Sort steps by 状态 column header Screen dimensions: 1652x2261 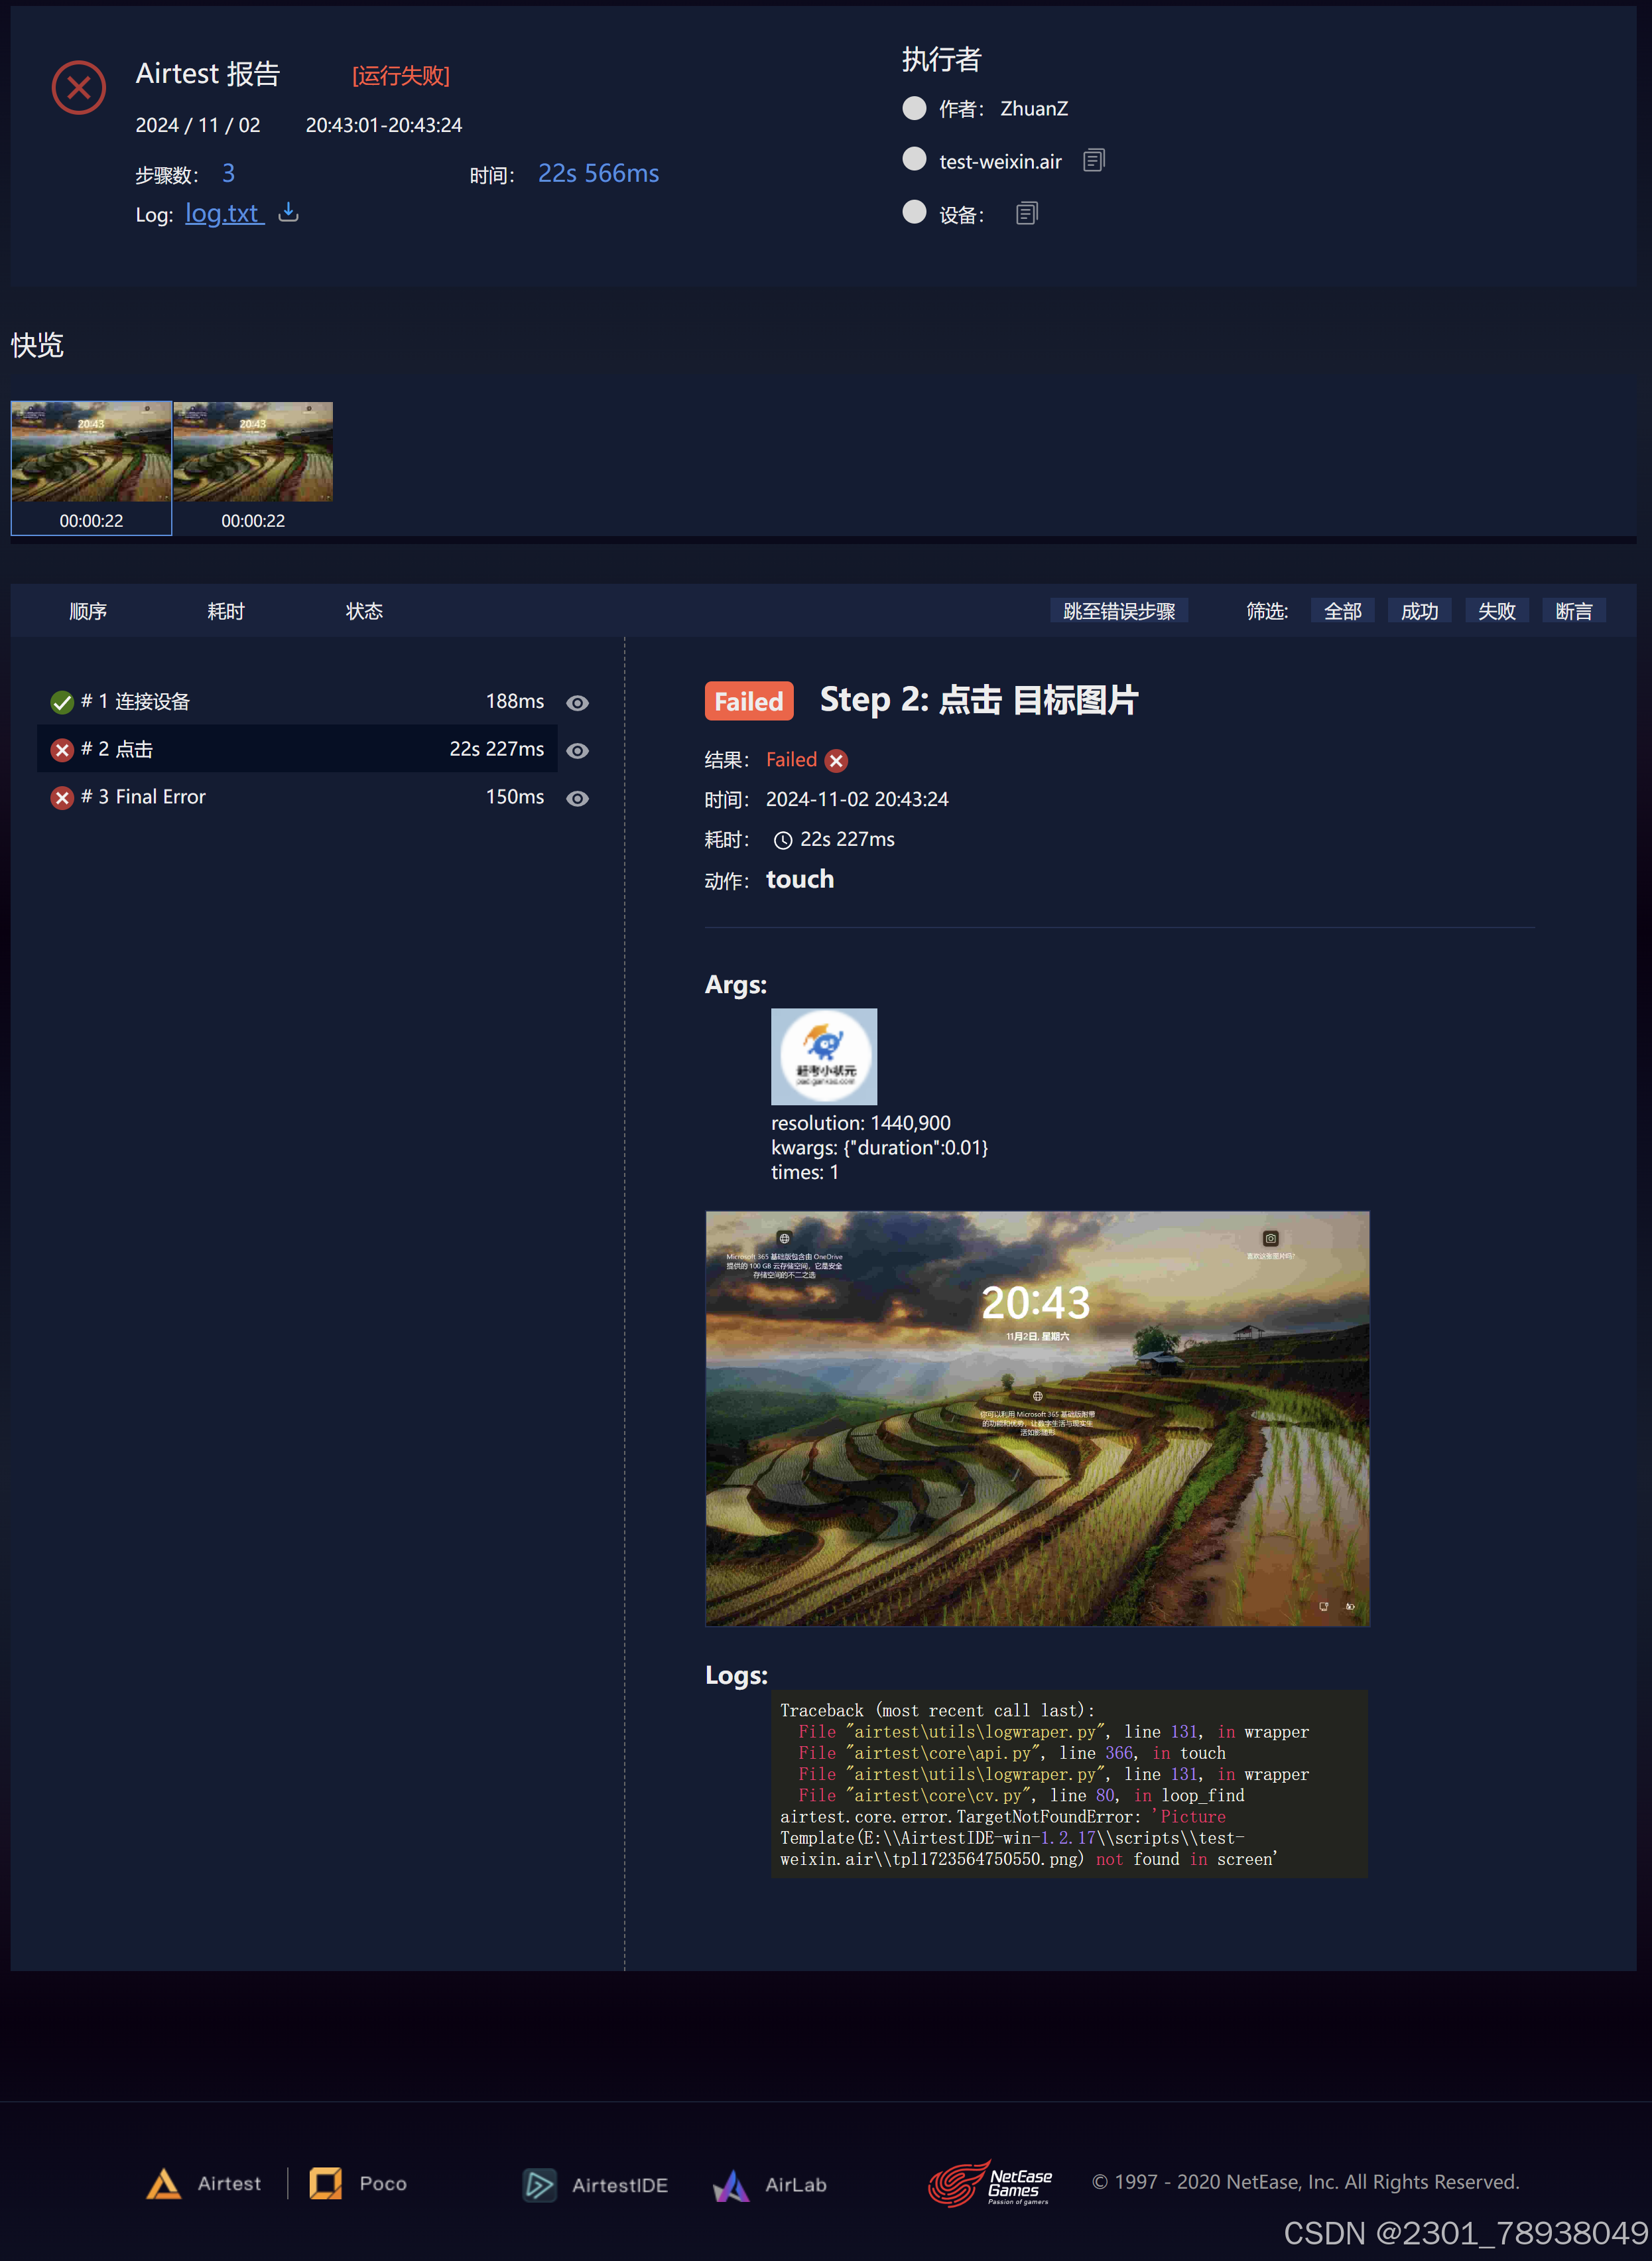(x=364, y=611)
